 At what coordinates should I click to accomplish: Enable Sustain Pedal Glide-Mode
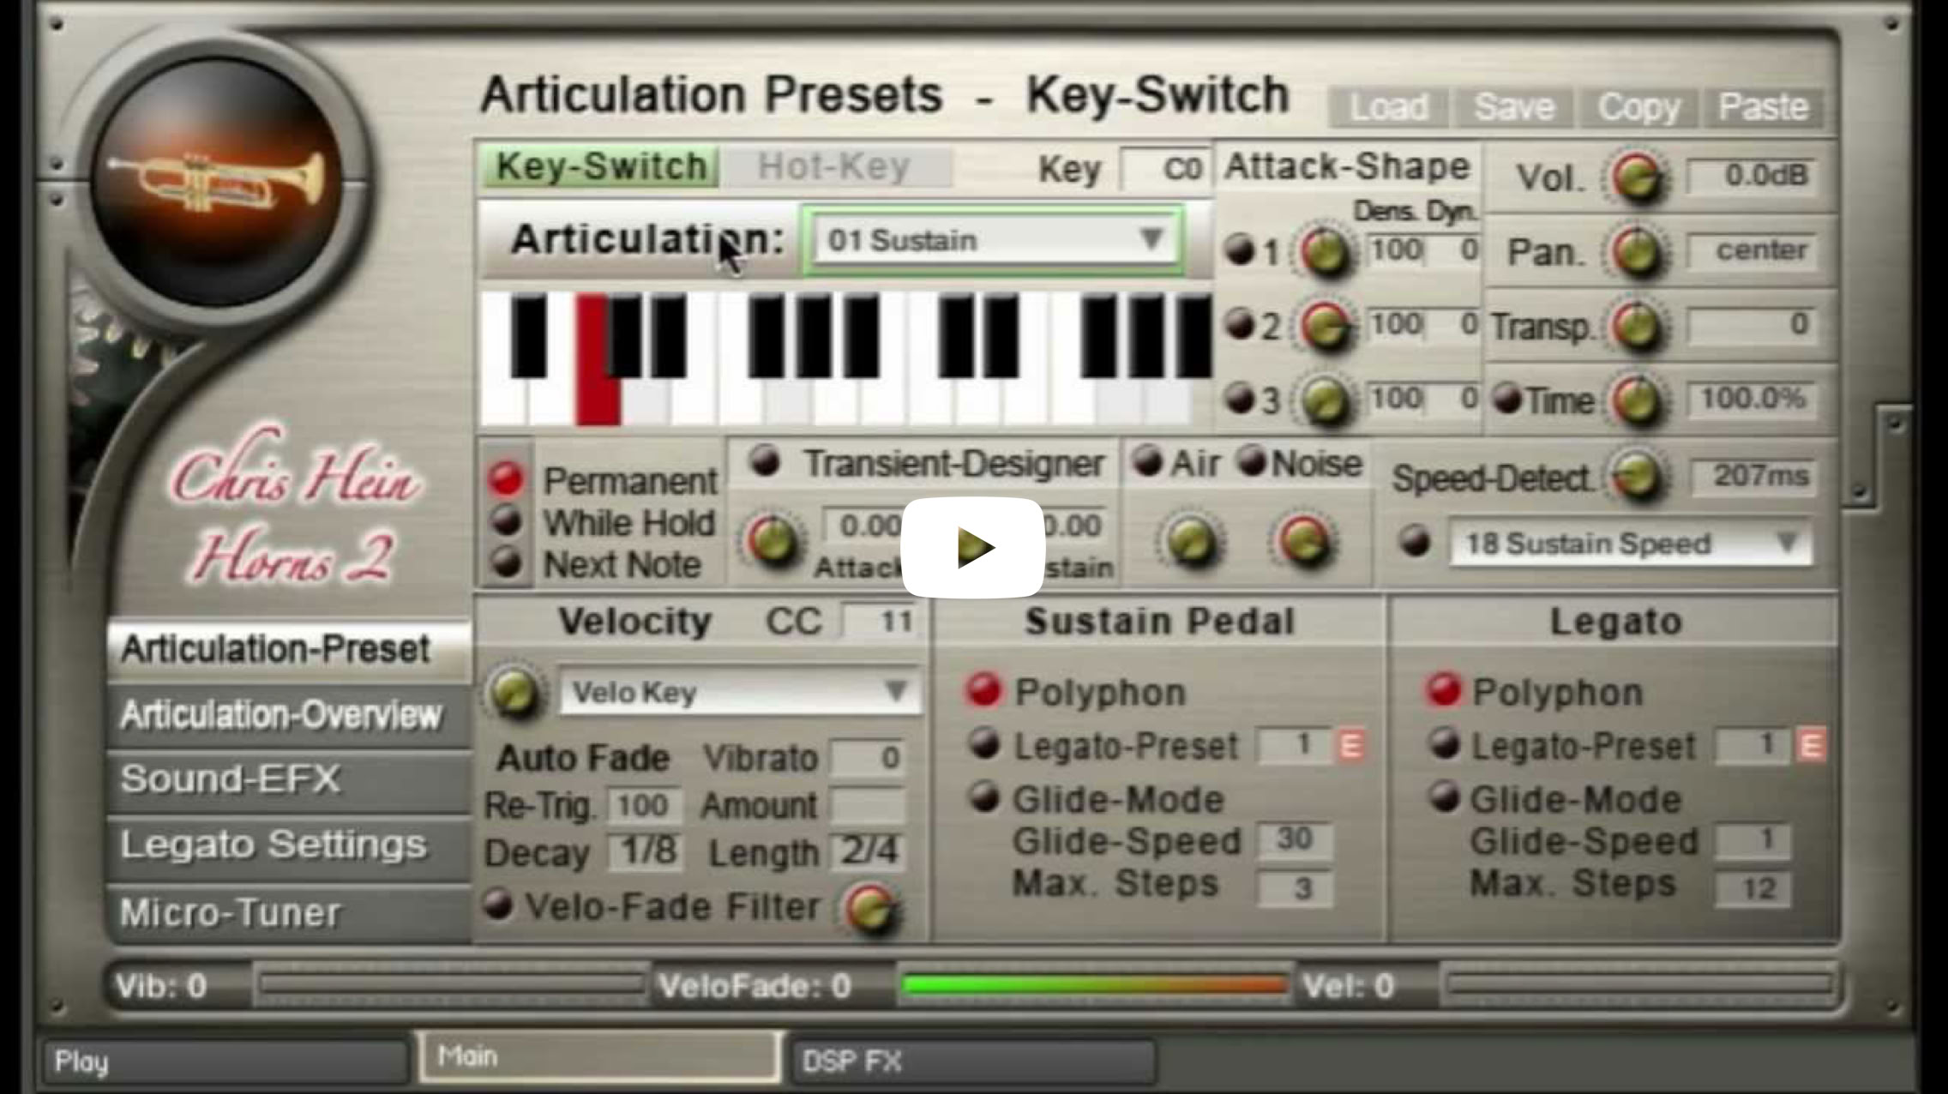tap(984, 798)
